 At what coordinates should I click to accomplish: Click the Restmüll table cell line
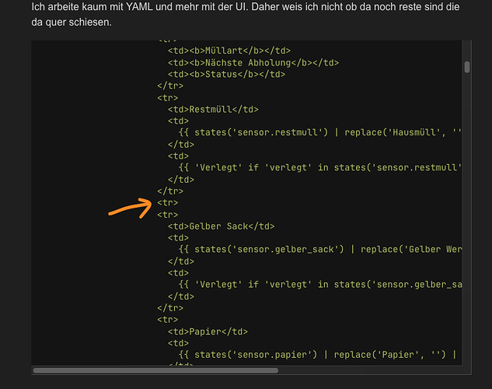213,109
